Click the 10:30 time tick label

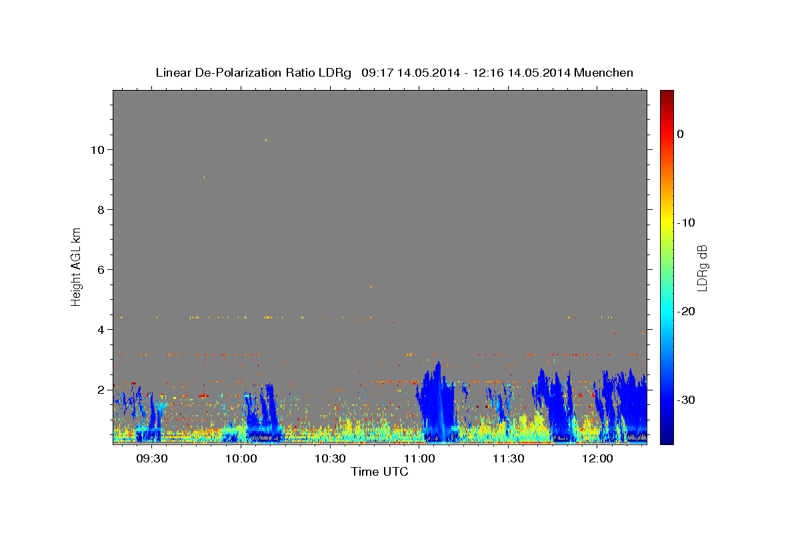[330, 459]
